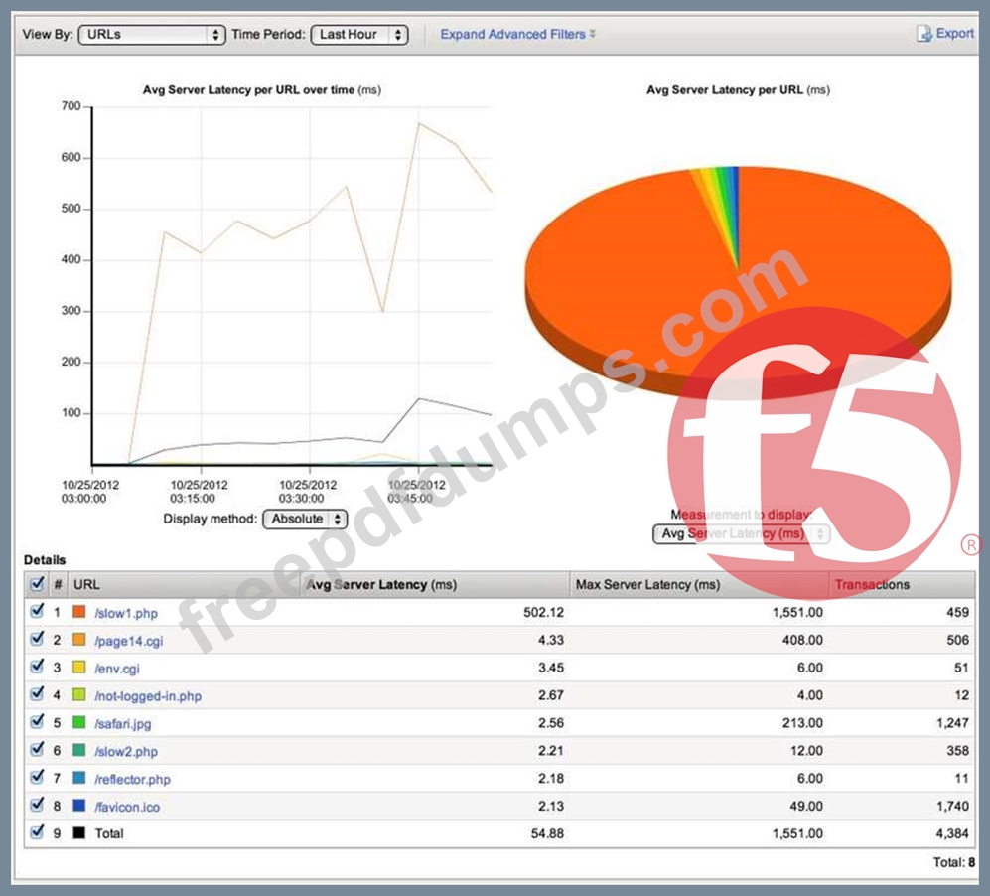Click the green swatch beside /safari.jpg
Image resolution: width=990 pixels, height=896 pixels.
[x=80, y=723]
